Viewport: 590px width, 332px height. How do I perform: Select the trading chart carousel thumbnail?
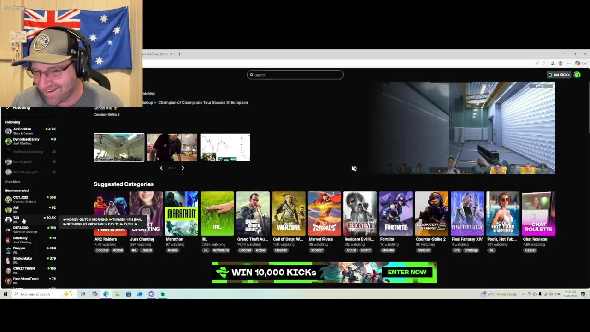tap(225, 148)
